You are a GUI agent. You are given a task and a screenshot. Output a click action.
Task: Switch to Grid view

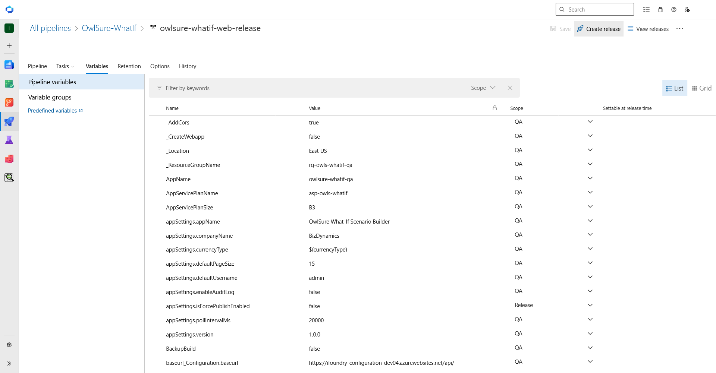point(702,88)
